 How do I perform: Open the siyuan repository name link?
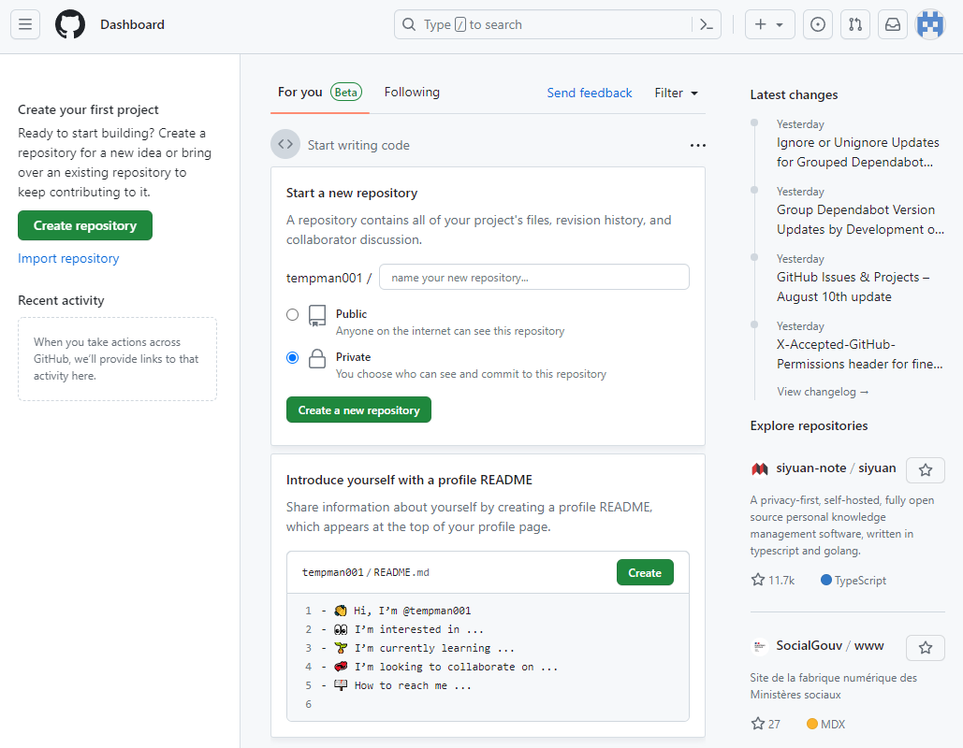877,467
